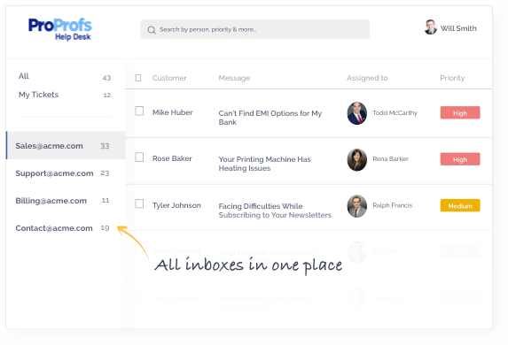Image resolution: width=508 pixels, height=345 pixels.
Task: Tick the select-all checkbox in header
Action: [138, 78]
